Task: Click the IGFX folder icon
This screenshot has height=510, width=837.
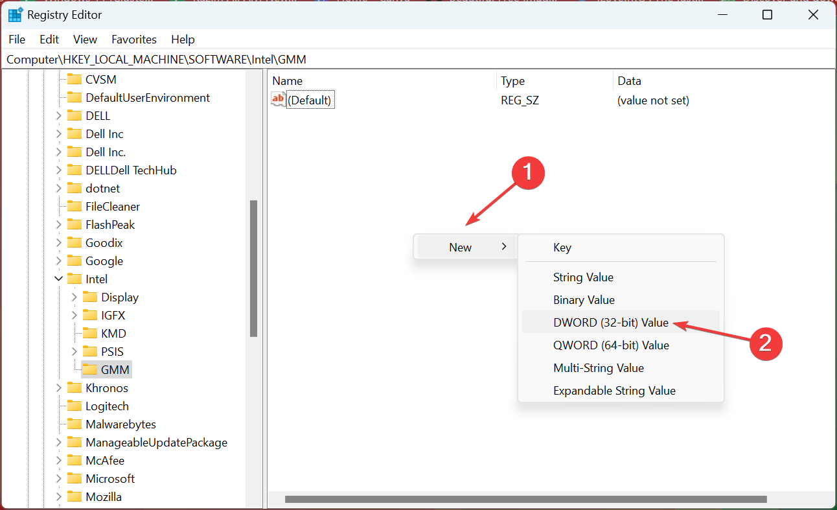Action: pos(90,316)
